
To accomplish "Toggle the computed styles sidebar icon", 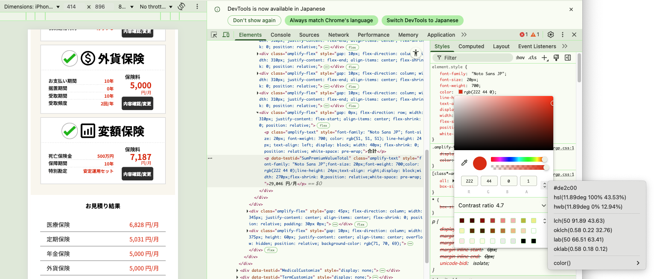I will coord(568,58).
